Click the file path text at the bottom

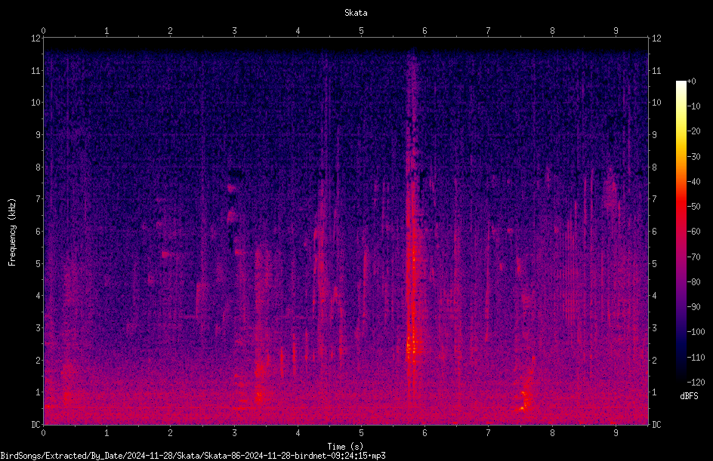[x=193, y=456]
